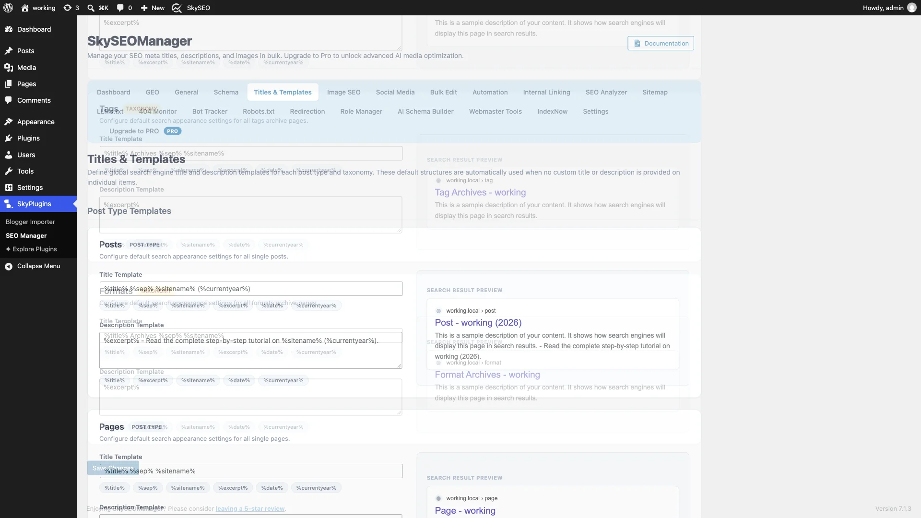Open the leaving a 5-star review link
The height and width of the screenshot is (518, 921).
[250, 508]
